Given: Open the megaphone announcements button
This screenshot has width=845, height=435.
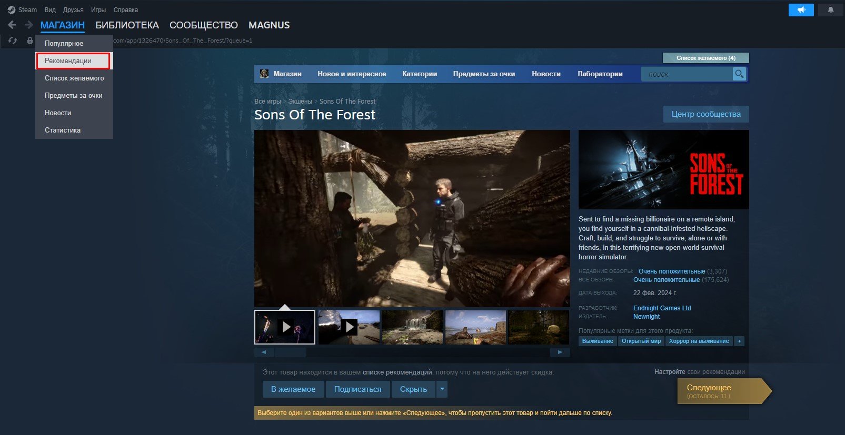Looking at the screenshot, I should tap(801, 9).
